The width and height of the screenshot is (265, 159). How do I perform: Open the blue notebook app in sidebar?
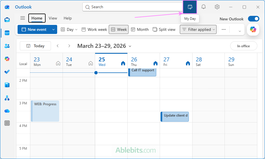[7, 85]
